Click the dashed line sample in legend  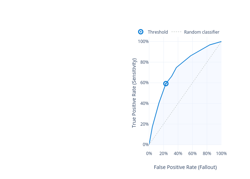[176, 32]
